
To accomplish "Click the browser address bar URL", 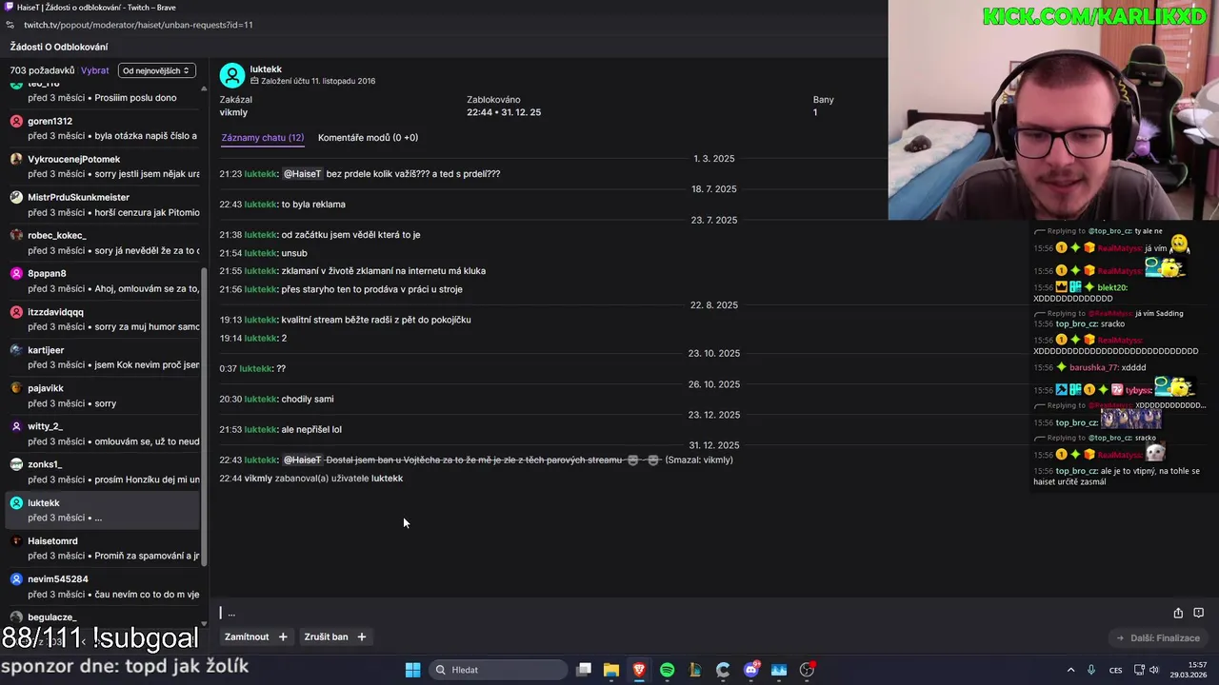I will tap(138, 25).
